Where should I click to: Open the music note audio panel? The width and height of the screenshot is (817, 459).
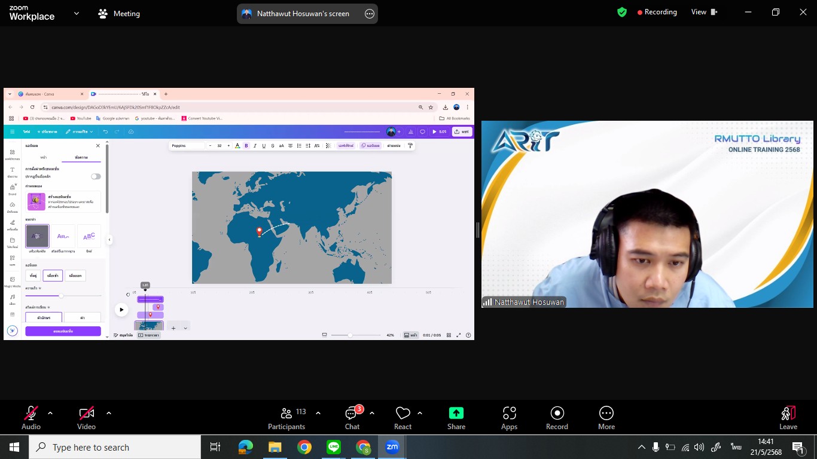(x=12, y=299)
